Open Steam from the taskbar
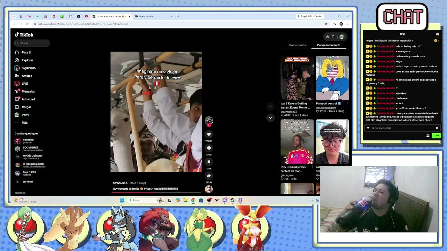This screenshot has width=447, height=251. pos(232,200)
